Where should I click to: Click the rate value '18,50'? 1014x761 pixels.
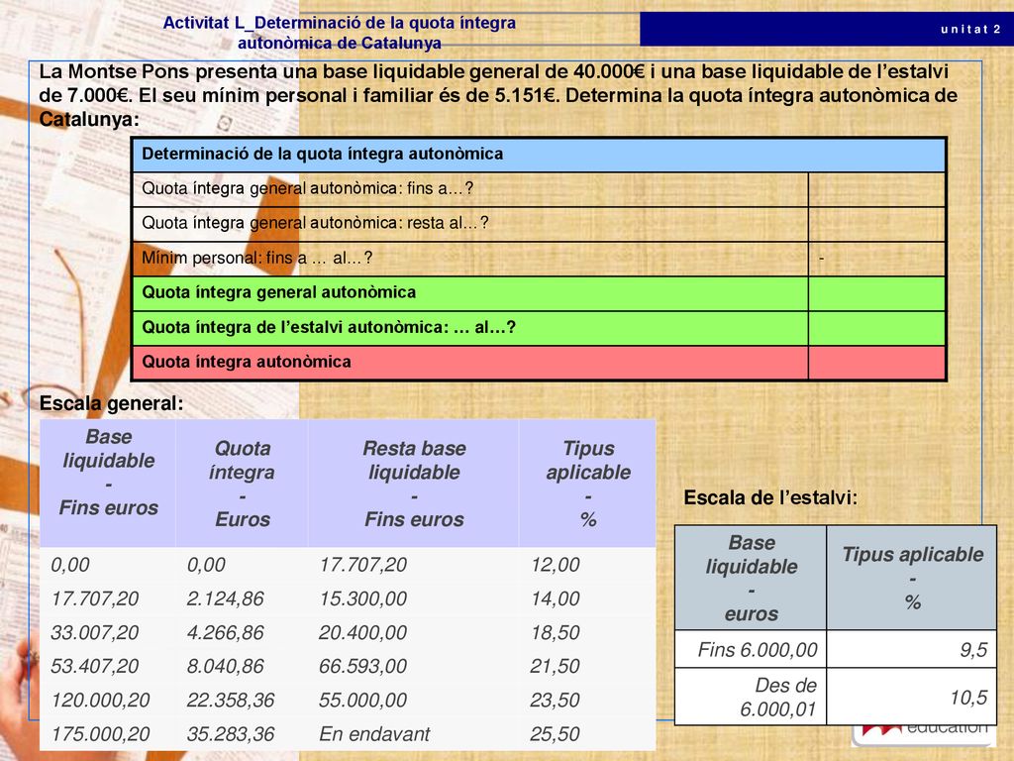[x=555, y=632]
